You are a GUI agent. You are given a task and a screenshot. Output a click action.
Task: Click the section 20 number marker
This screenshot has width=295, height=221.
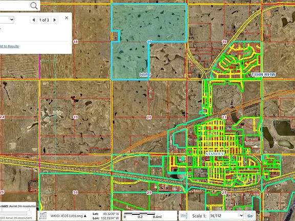(149, 117)
